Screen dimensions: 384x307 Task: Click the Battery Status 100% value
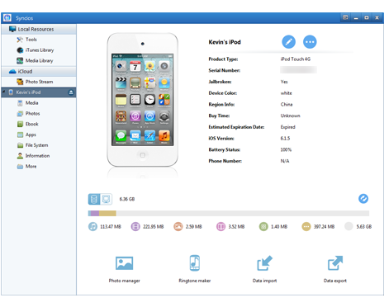tap(286, 149)
